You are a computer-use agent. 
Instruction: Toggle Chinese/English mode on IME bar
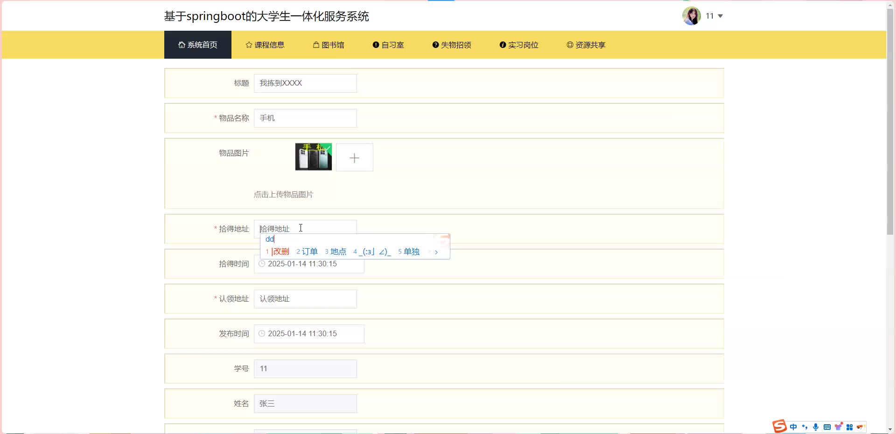(793, 427)
